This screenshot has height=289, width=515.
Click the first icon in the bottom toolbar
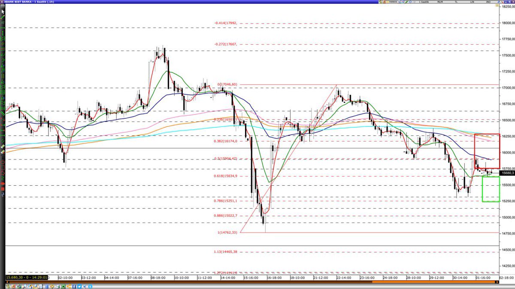coord(8,286)
